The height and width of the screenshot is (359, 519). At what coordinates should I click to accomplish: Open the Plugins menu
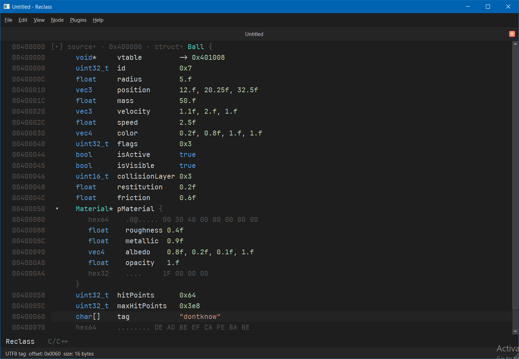pyautogui.click(x=78, y=20)
